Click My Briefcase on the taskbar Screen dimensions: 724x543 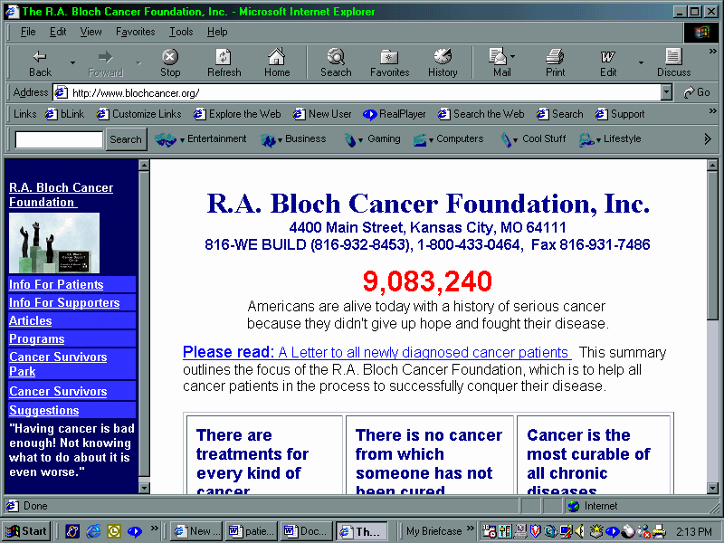click(434, 531)
